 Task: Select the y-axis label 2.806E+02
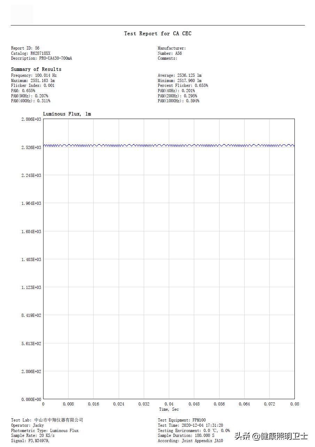[x=31, y=372]
